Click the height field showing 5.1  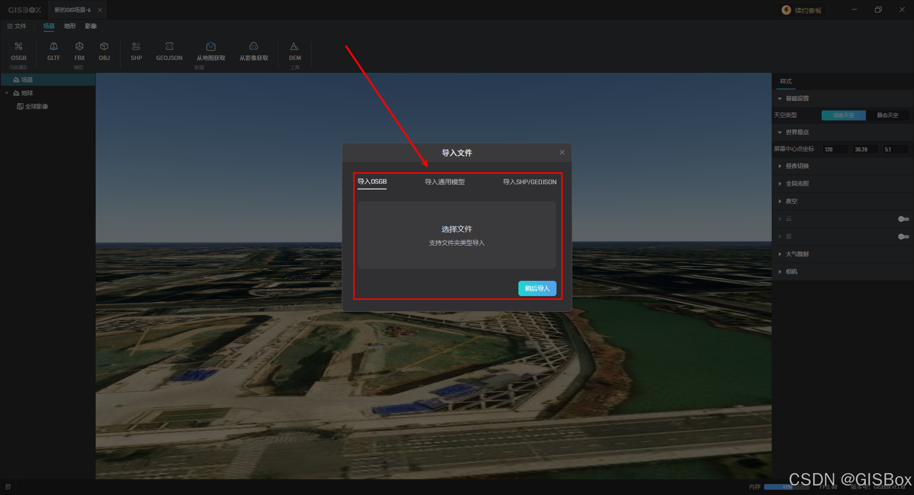pos(895,149)
